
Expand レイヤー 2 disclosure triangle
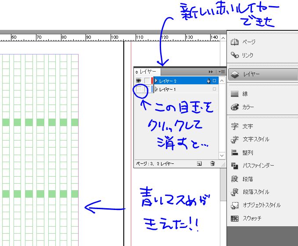click(x=156, y=81)
